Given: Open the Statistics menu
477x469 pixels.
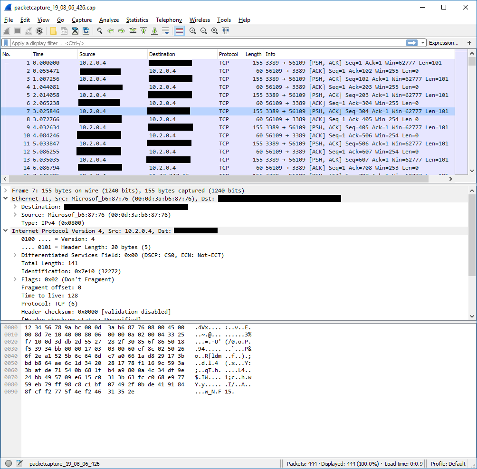Looking at the screenshot, I should click(x=137, y=20).
